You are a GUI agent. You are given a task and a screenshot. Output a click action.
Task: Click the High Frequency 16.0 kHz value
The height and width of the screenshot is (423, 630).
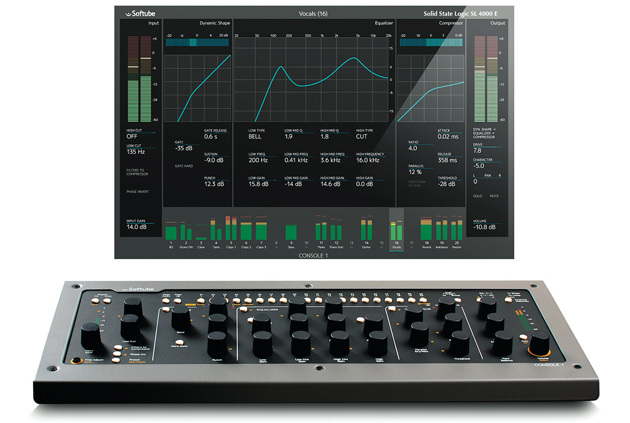coord(368,160)
